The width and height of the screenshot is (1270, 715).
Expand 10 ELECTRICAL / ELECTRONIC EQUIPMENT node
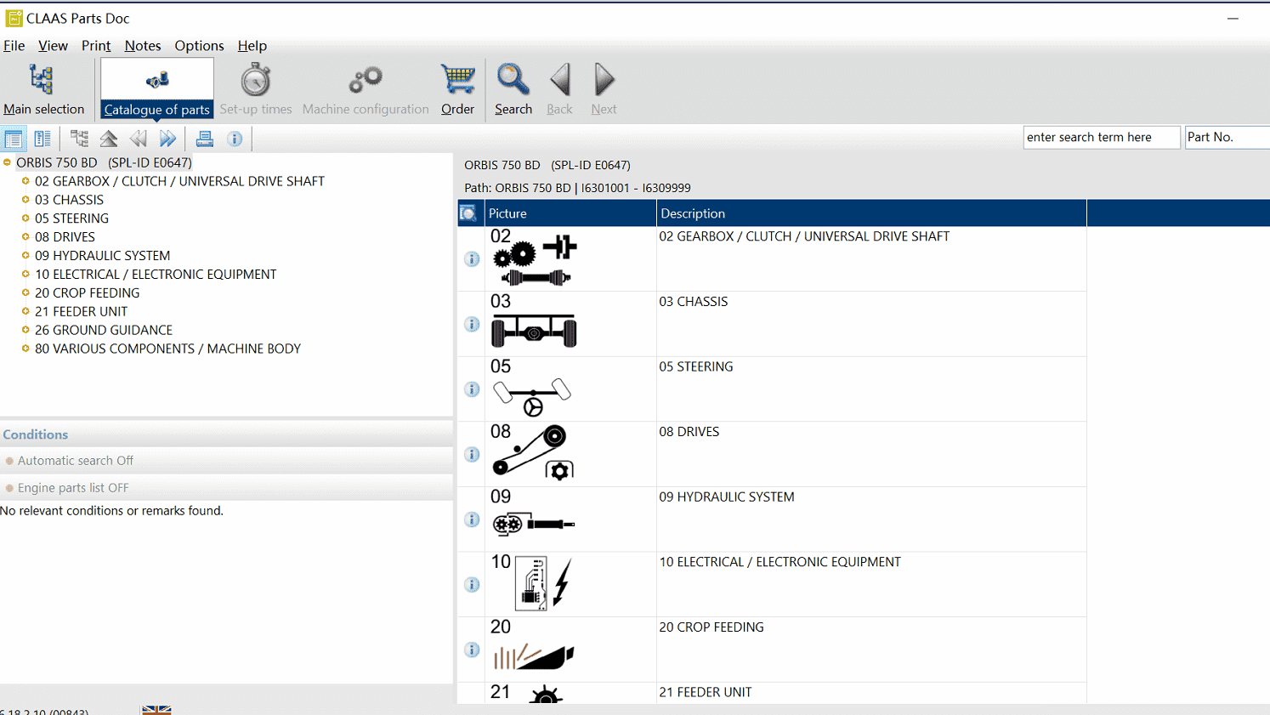pyautogui.click(x=26, y=274)
